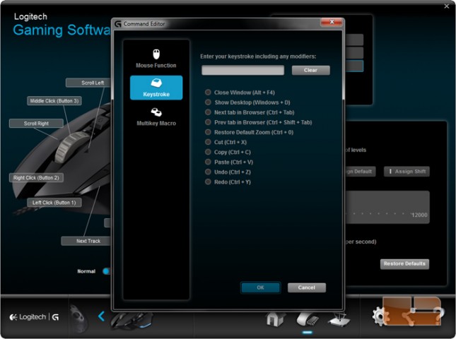This screenshot has width=456, height=339.
Task: Click the double-key icon above Multikey Macro
Action: (x=156, y=112)
